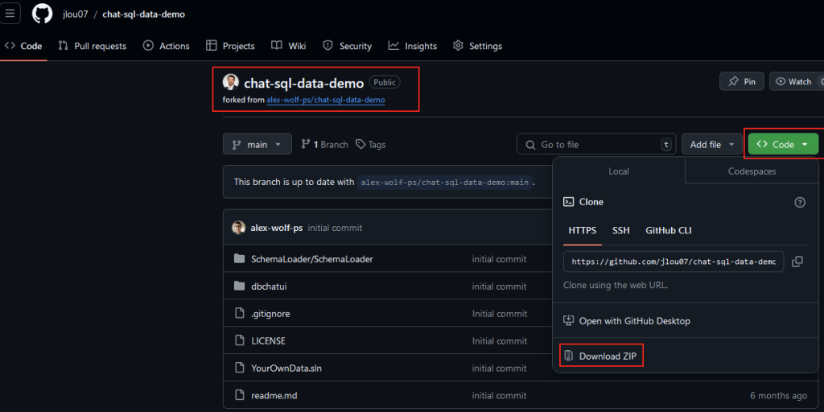The width and height of the screenshot is (824, 412).
Task: Open the latest 'initial commit' message link
Action: pyautogui.click(x=335, y=228)
